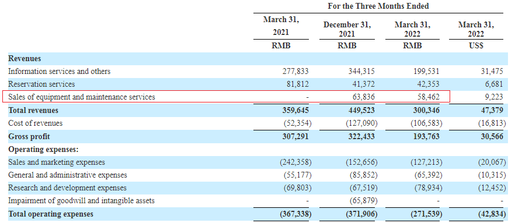Screen dimensions: 515x223
Task: Click the 58,462 value in highlighted row
Action: click(x=427, y=97)
